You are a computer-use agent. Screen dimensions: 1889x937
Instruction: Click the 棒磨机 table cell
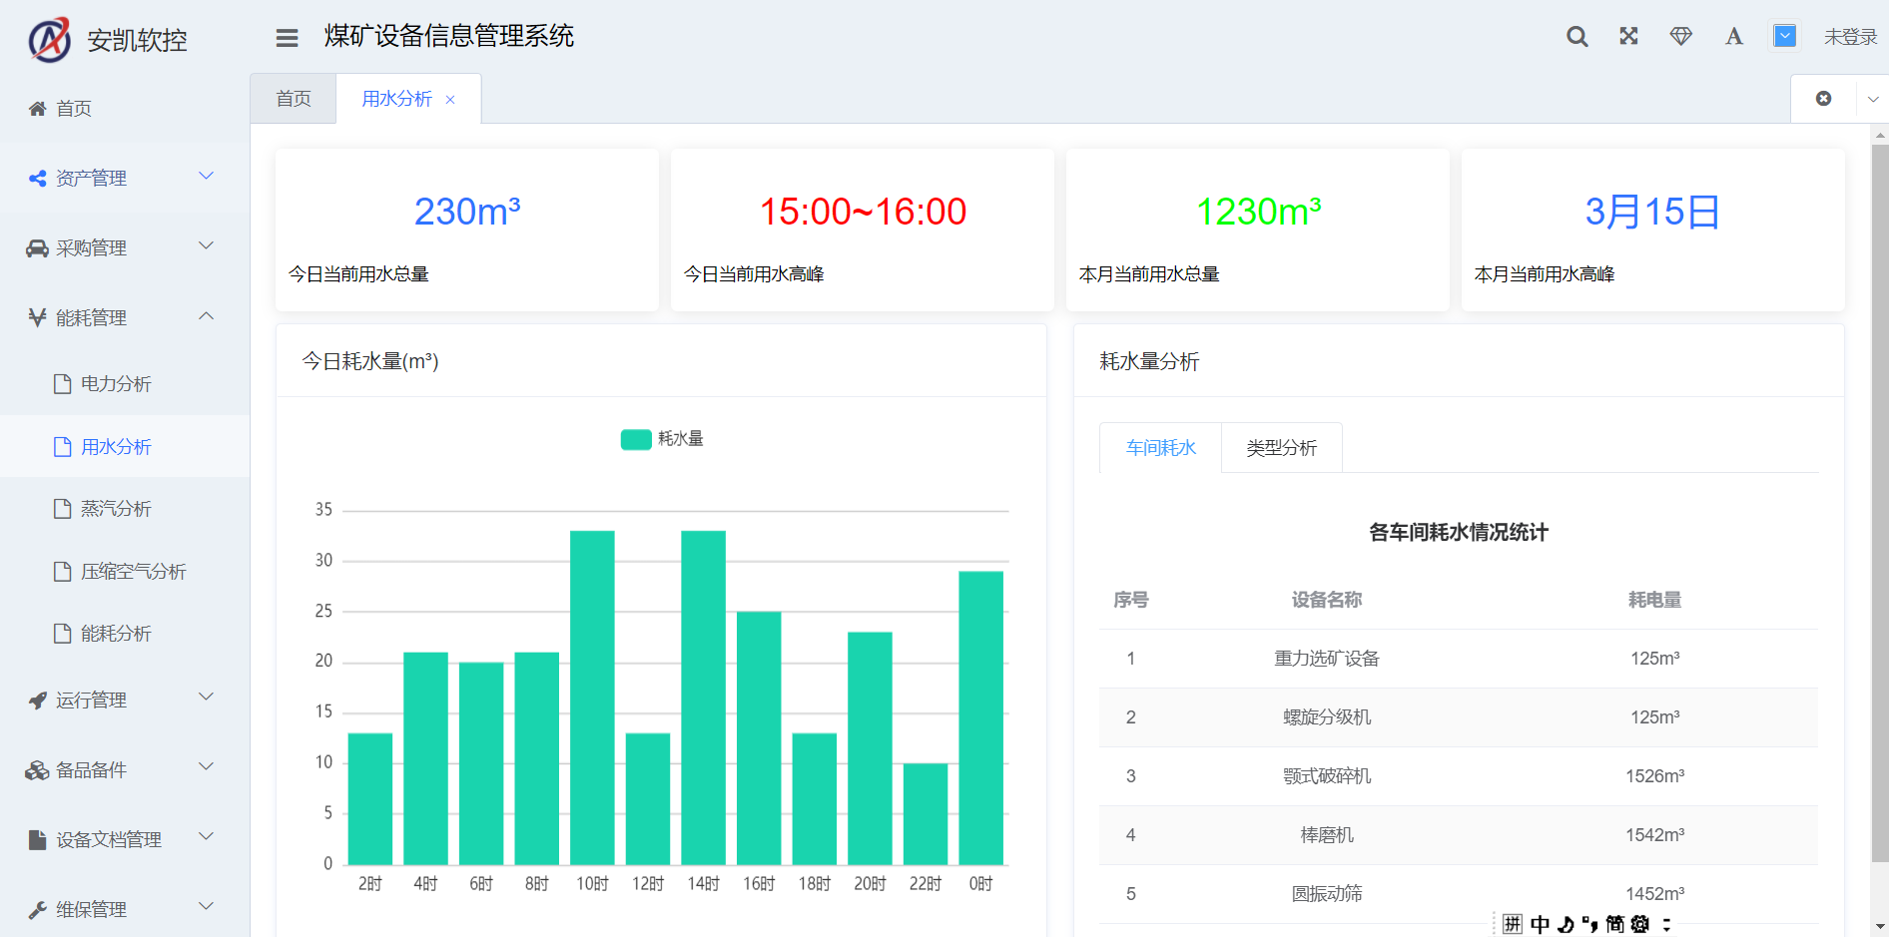pos(1327,835)
